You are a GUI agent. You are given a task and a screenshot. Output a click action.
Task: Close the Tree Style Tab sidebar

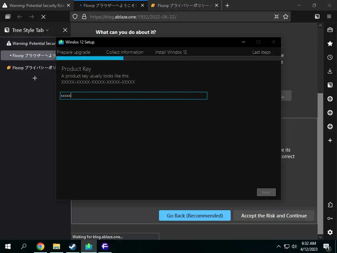tap(65, 30)
